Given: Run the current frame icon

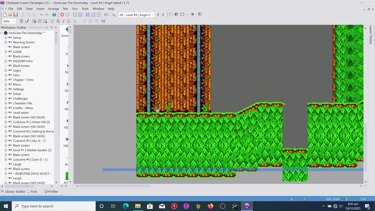Looking at the screenshot, I should (182, 15).
